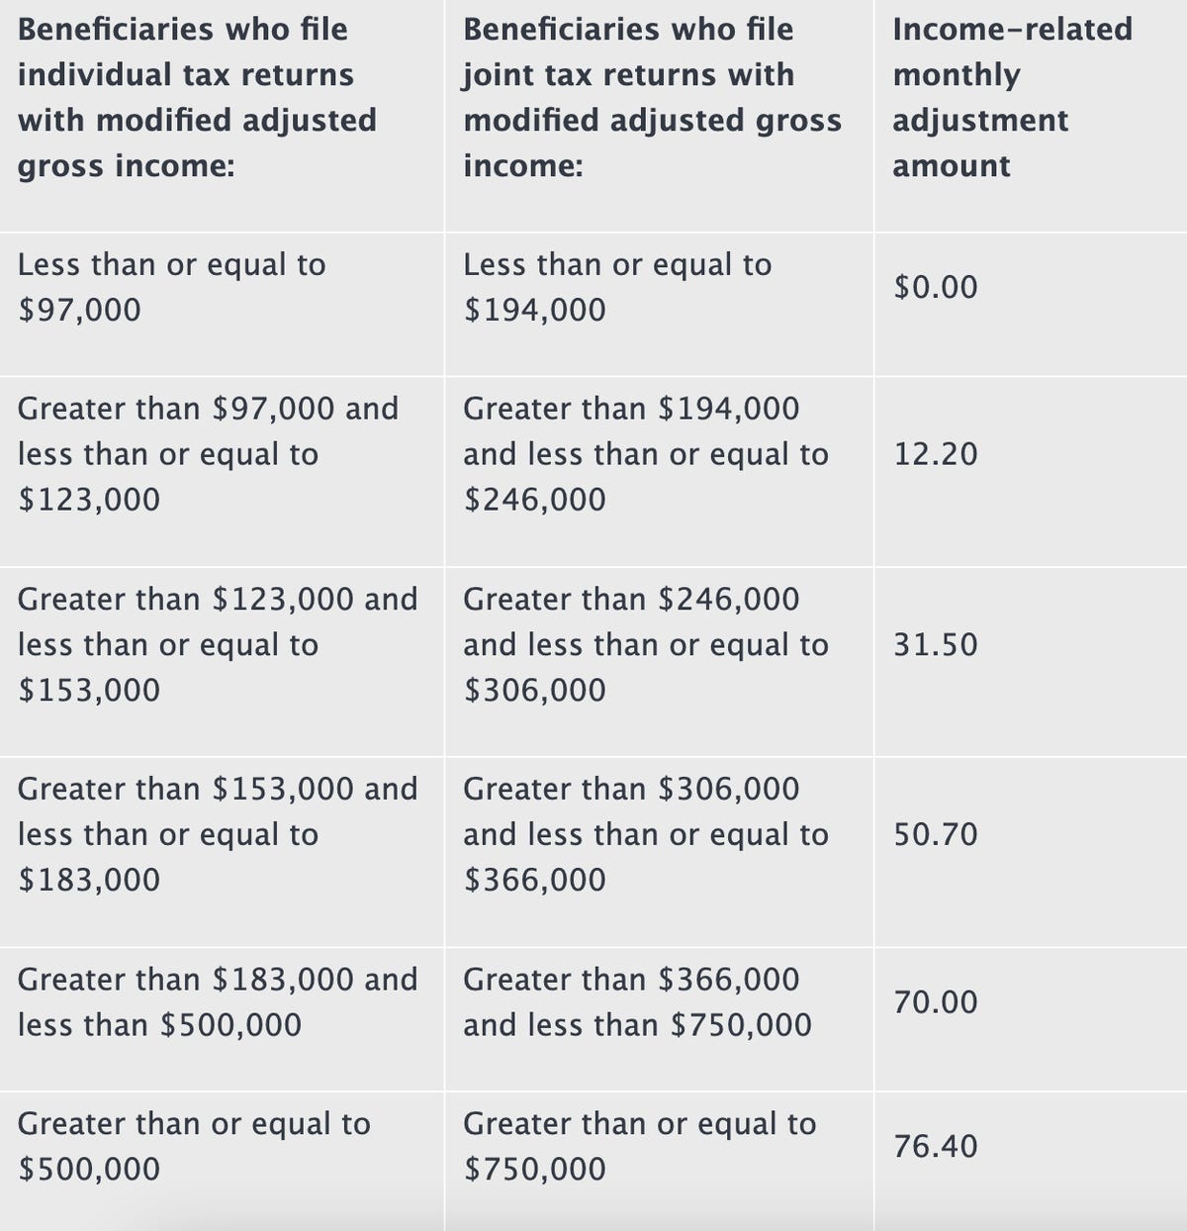The image size is (1187, 1231).
Task: Select the joint $306,000 to $366,000 cell
Action: point(646,834)
